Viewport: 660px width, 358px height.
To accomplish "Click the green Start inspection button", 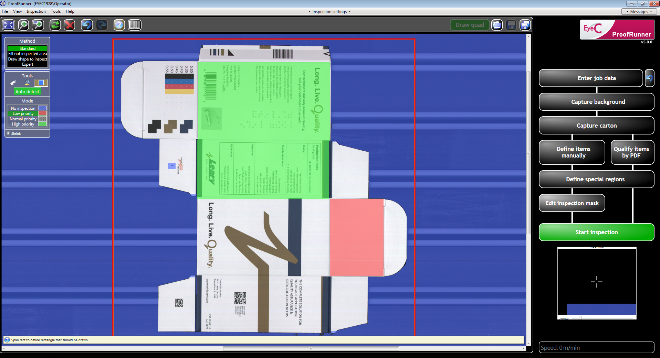I will [597, 232].
